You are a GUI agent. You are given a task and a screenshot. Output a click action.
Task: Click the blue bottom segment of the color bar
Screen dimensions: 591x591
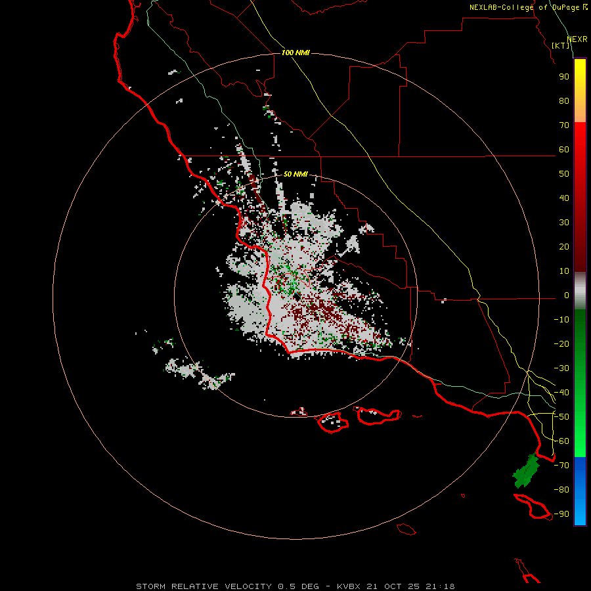[580, 491]
